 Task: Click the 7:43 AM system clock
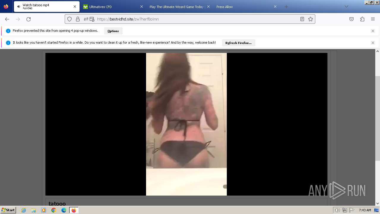point(365,210)
